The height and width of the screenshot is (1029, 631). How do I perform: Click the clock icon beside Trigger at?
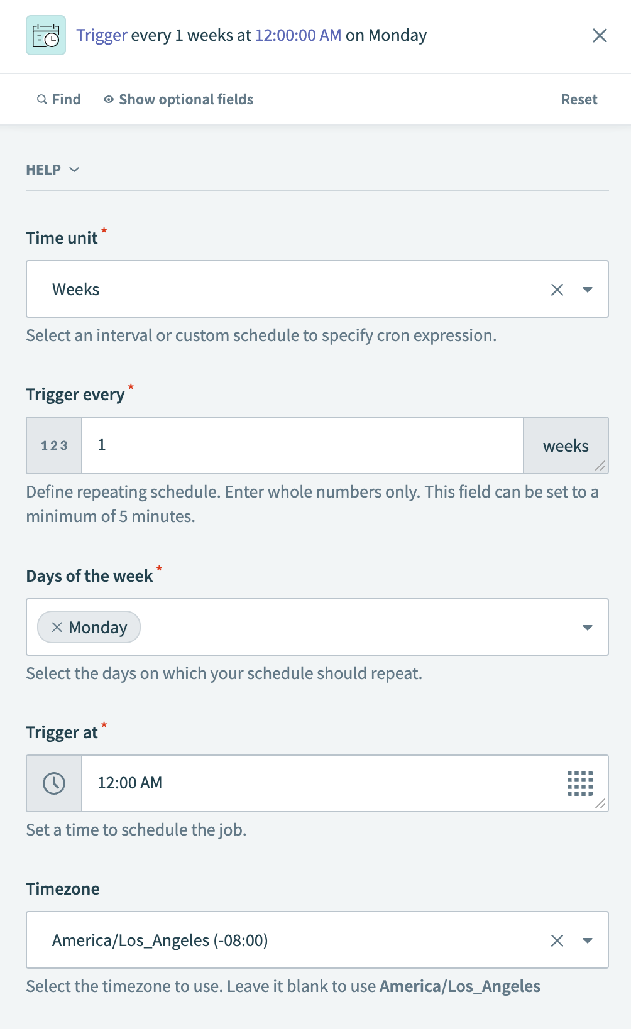[x=54, y=783]
